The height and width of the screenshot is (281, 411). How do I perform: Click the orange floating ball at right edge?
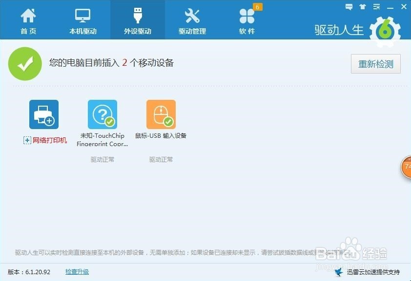click(406, 167)
